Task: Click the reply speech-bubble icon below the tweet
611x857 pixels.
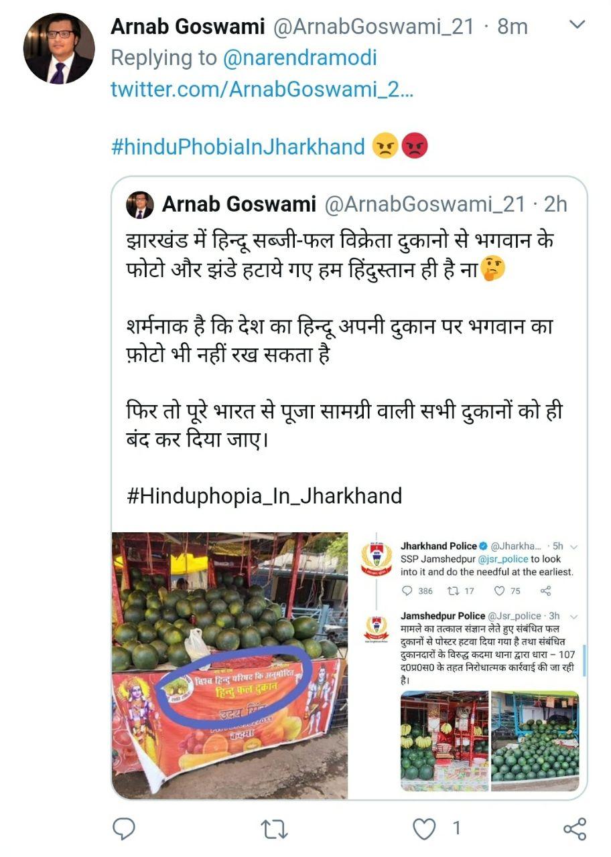Action: [x=125, y=830]
